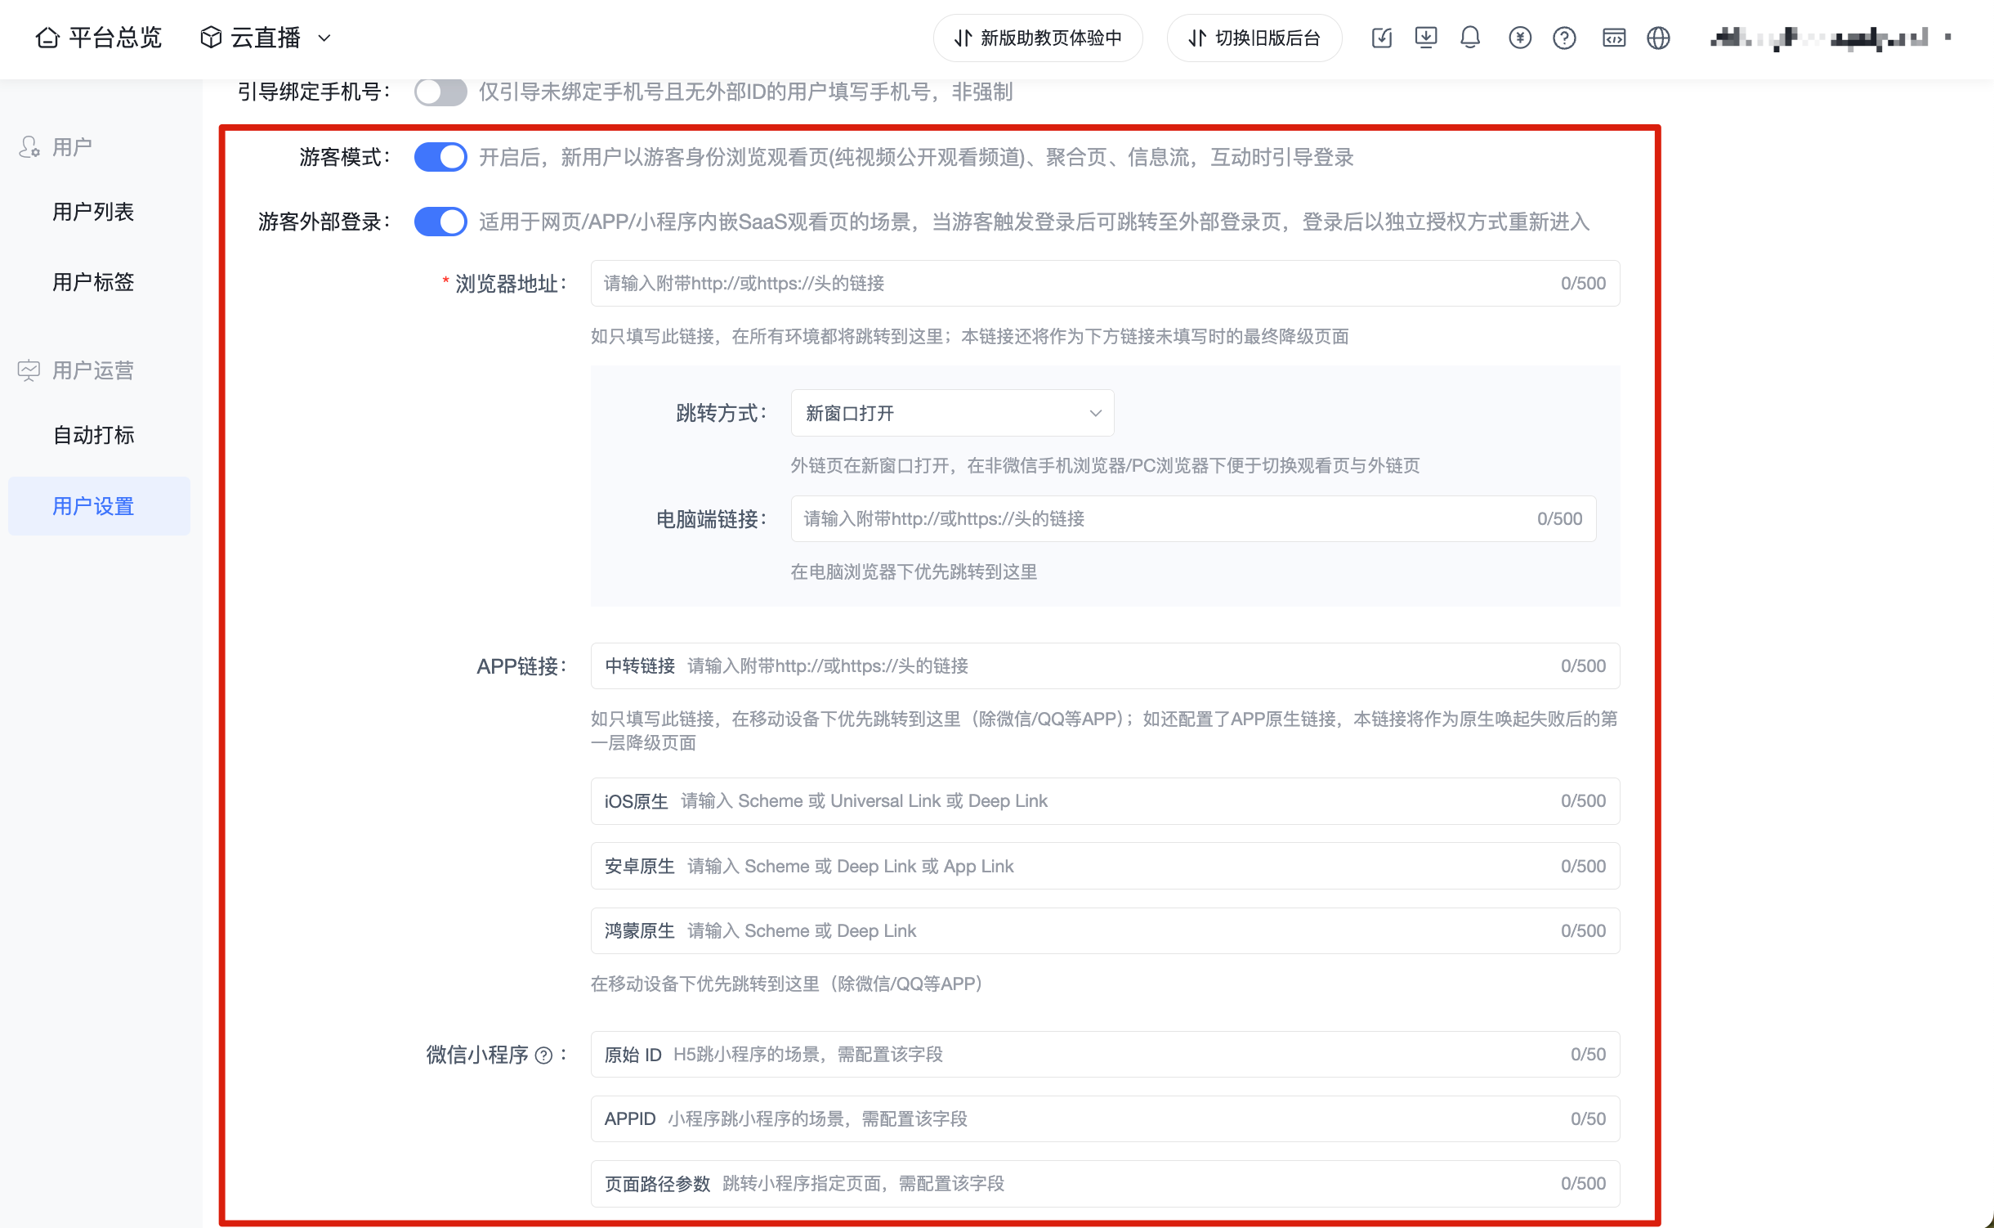Open the 跳转方式 dropdown showing 新窗口打开
The image size is (1994, 1228).
click(x=952, y=413)
